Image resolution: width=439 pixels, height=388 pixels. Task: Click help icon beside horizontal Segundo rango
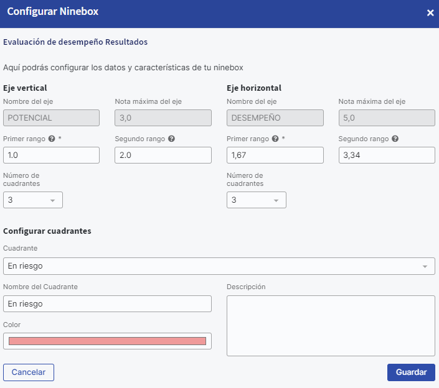coord(395,139)
